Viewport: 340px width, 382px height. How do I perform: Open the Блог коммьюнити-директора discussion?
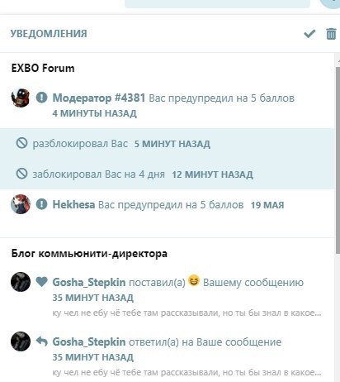pos(89,253)
